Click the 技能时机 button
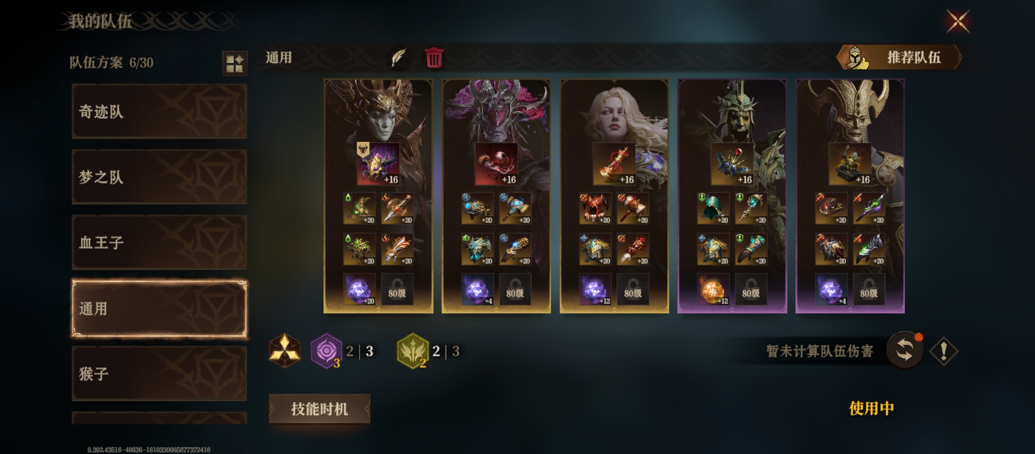1035x454 pixels. click(x=320, y=409)
